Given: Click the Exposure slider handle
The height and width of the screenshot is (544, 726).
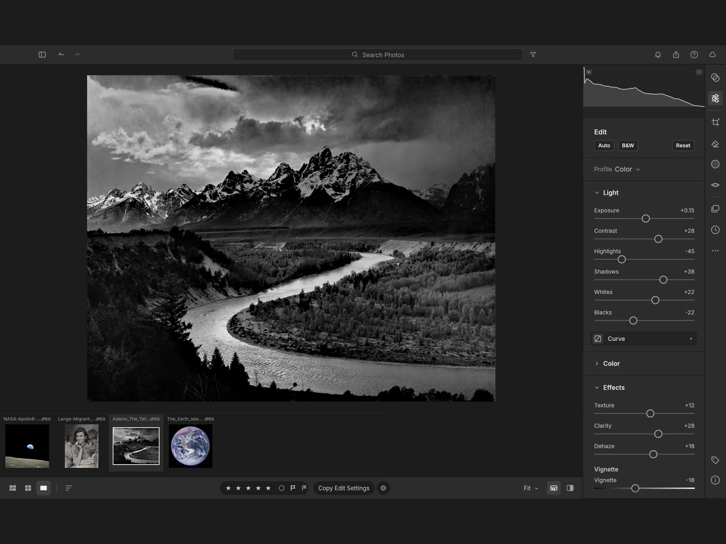Looking at the screenshot, I should point(646,219).
